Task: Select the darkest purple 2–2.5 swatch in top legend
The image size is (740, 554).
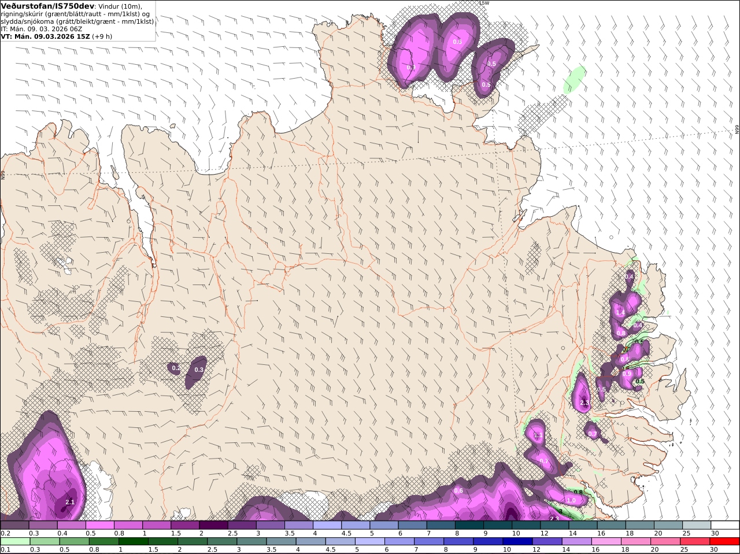Action: point(213,525)
